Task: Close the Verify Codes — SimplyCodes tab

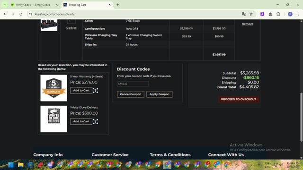Action: (57, 5)
